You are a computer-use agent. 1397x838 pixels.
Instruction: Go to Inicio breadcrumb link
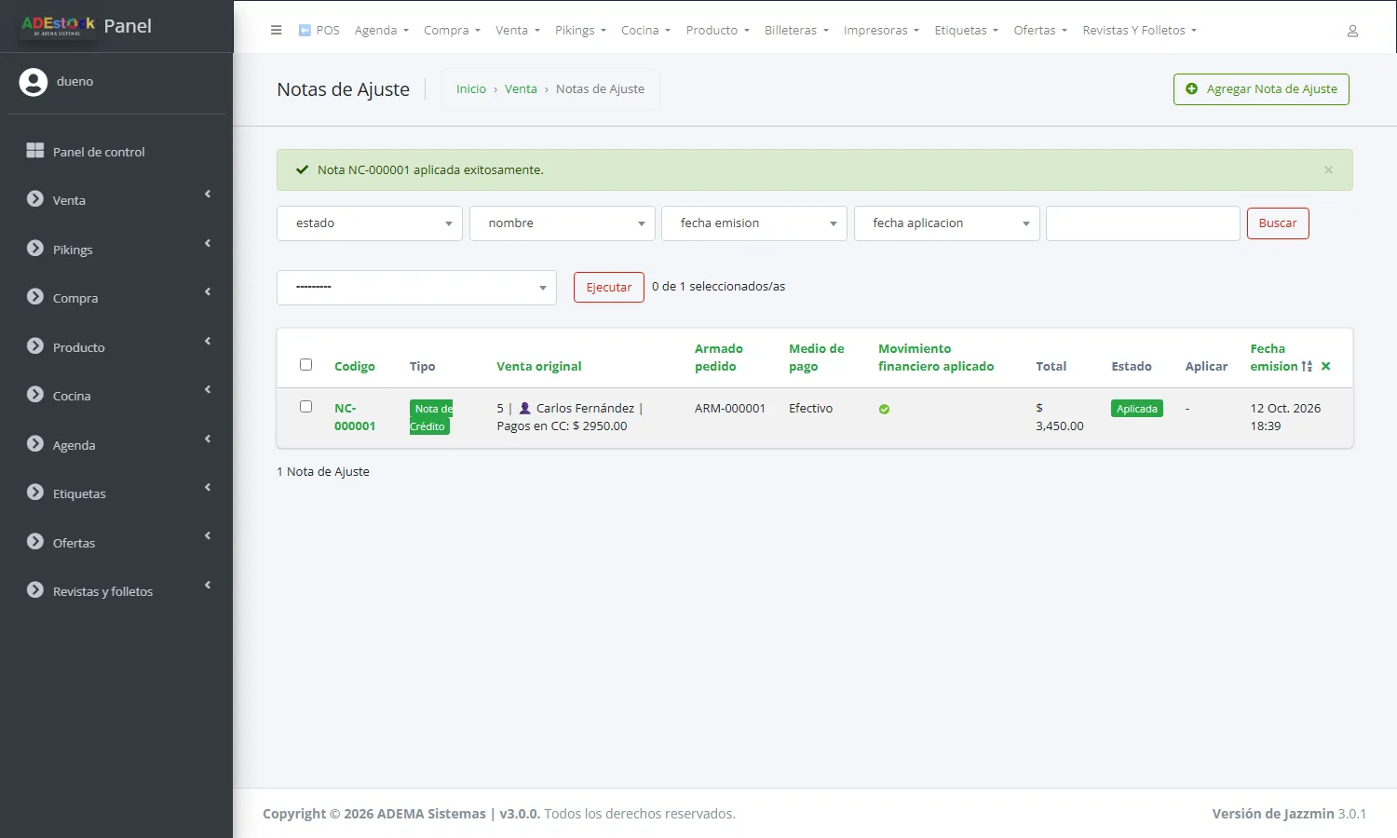471,89
